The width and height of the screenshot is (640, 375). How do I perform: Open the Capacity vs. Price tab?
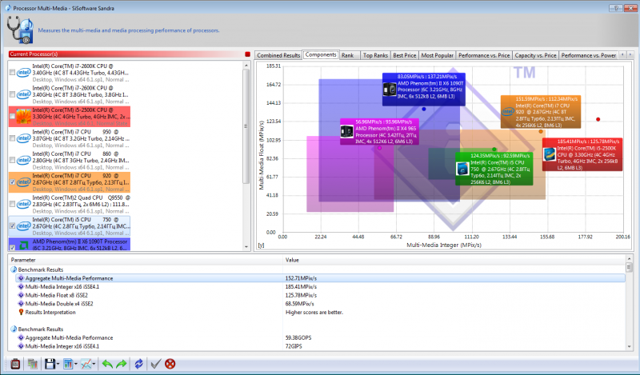[535, 55]
